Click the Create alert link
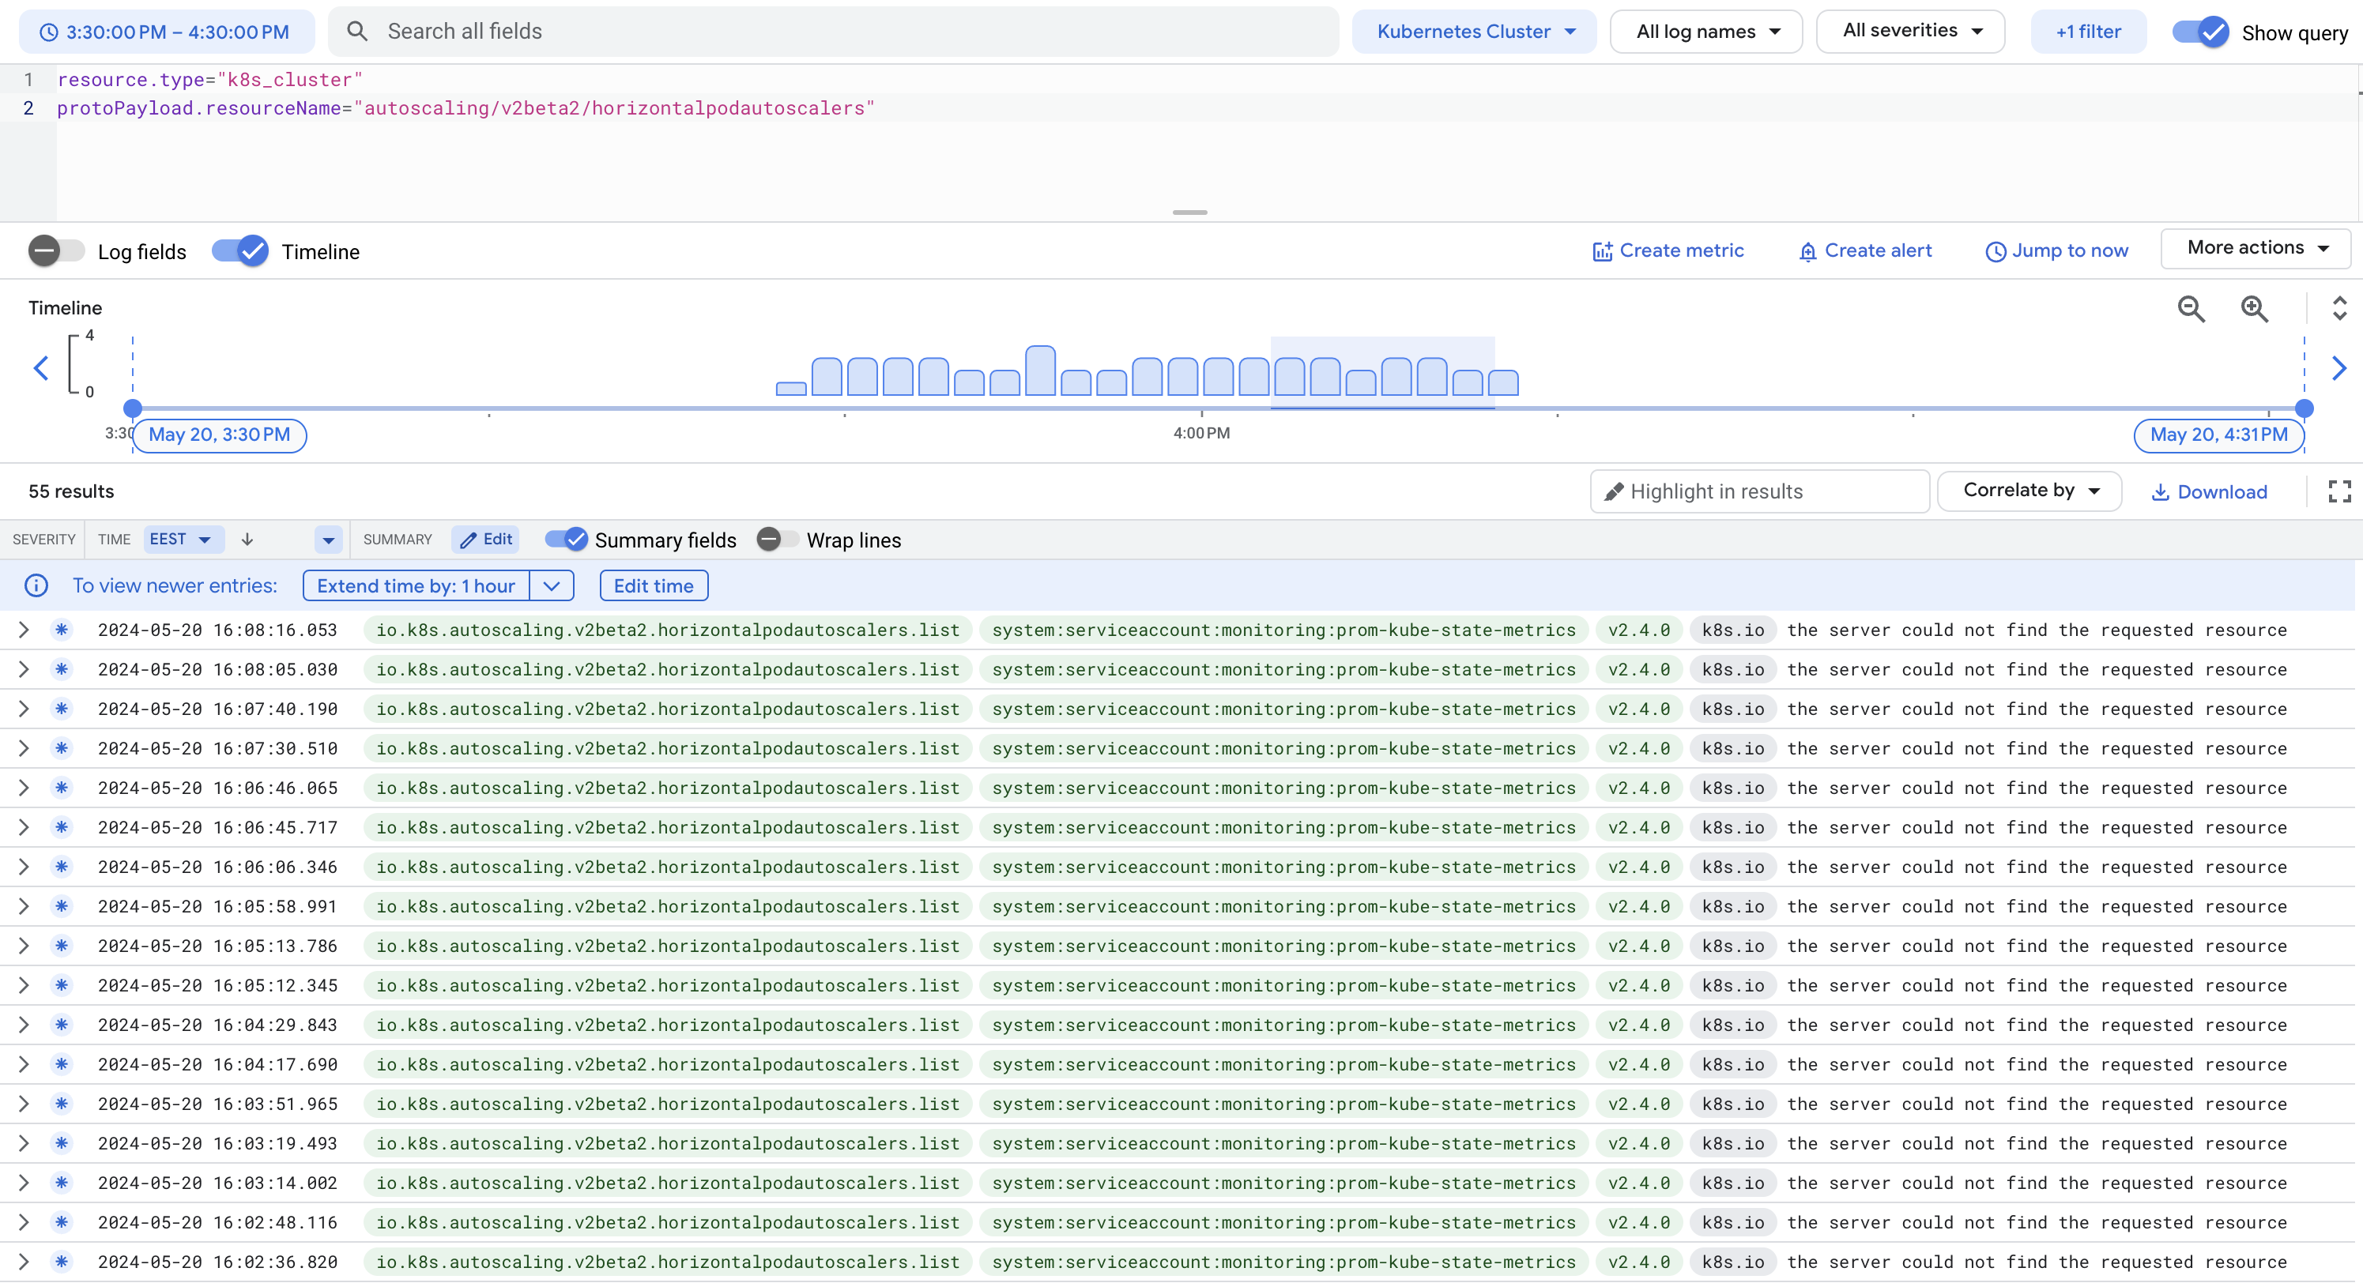The image size is (2363, 1283). 1865,250
